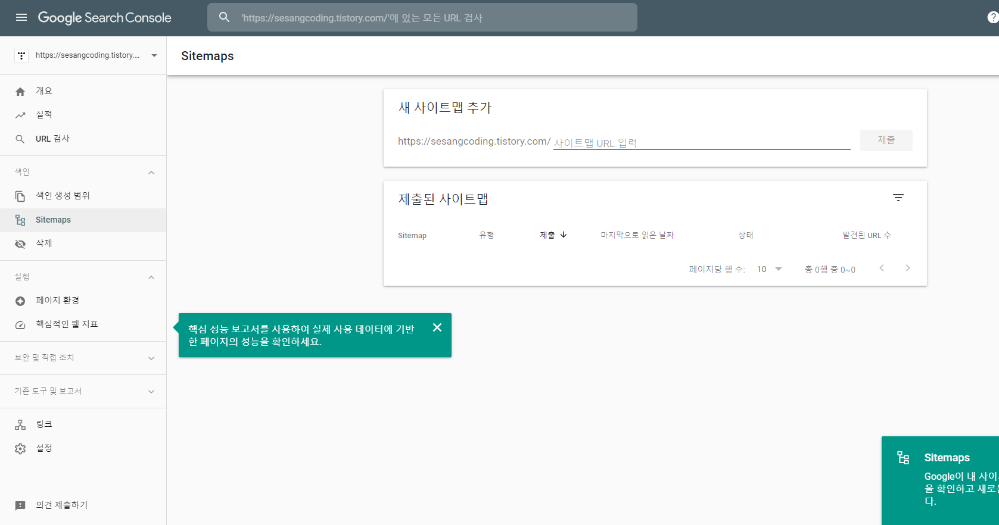Focus the 사이트맵 URL 입력 field

pos(702,143)
